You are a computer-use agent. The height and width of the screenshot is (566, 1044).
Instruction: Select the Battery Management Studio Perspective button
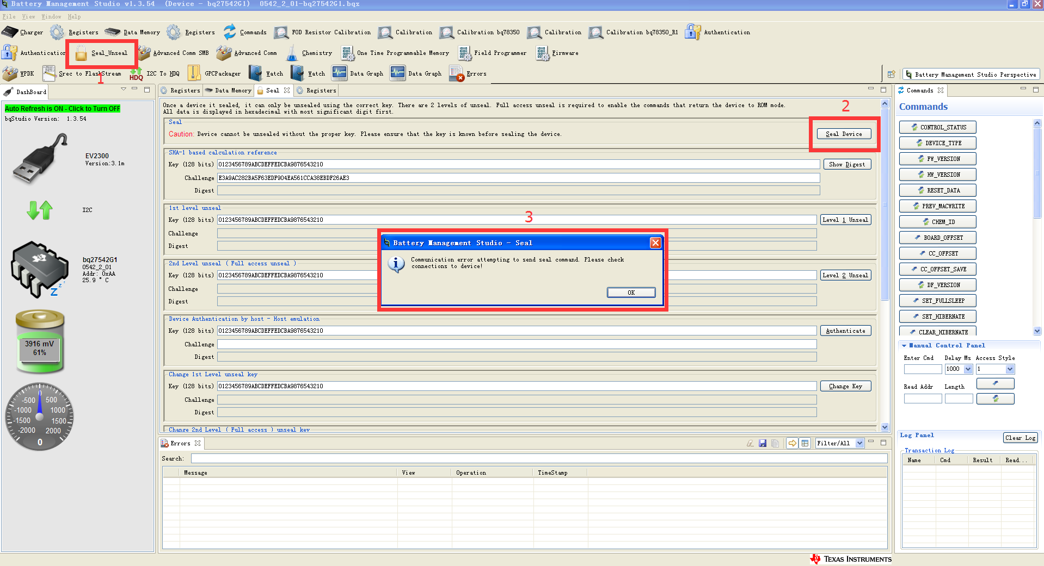[971, 74]
